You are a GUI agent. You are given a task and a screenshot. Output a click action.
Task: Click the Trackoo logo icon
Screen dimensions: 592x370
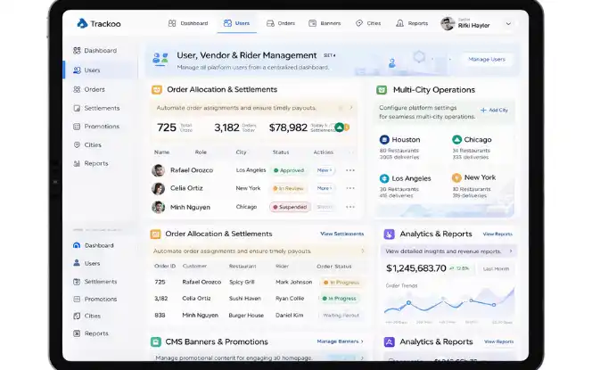coord(81,23)
